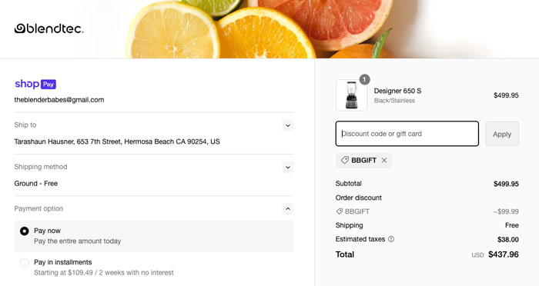This screenshot has width=539, height=286.
Task: Click the Designer 650 S product name
Action: click(397, 91)
